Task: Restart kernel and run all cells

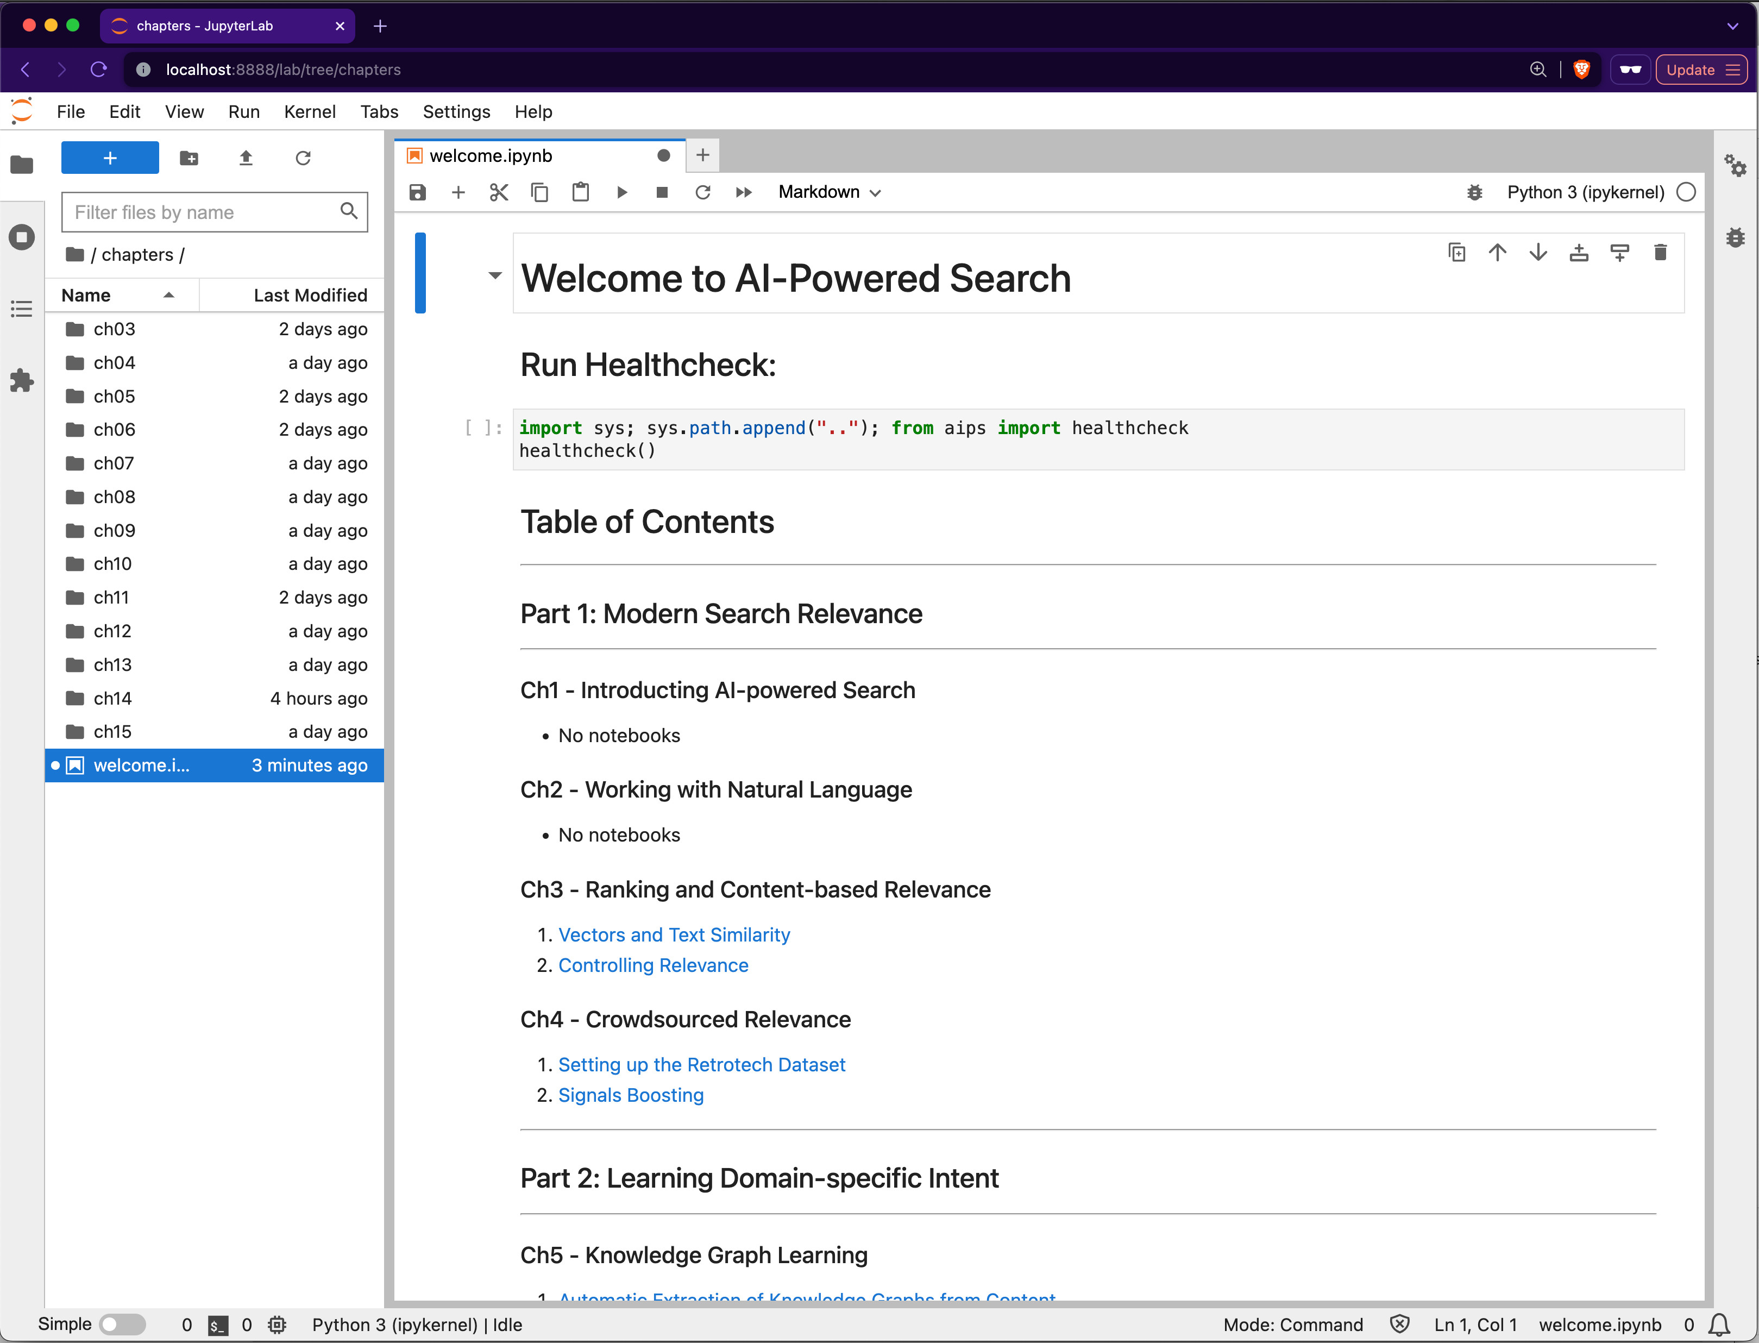Action: point(743,192)
